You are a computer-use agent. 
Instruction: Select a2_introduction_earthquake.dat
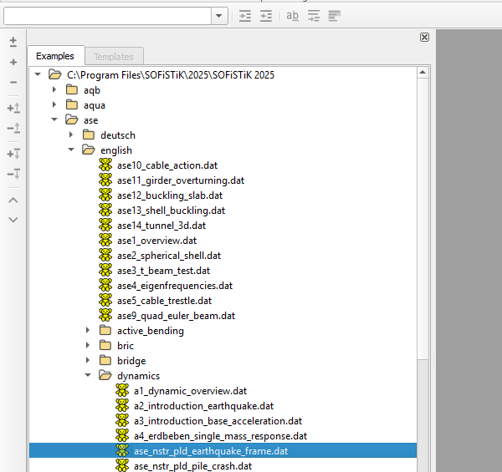coord(203,406)
